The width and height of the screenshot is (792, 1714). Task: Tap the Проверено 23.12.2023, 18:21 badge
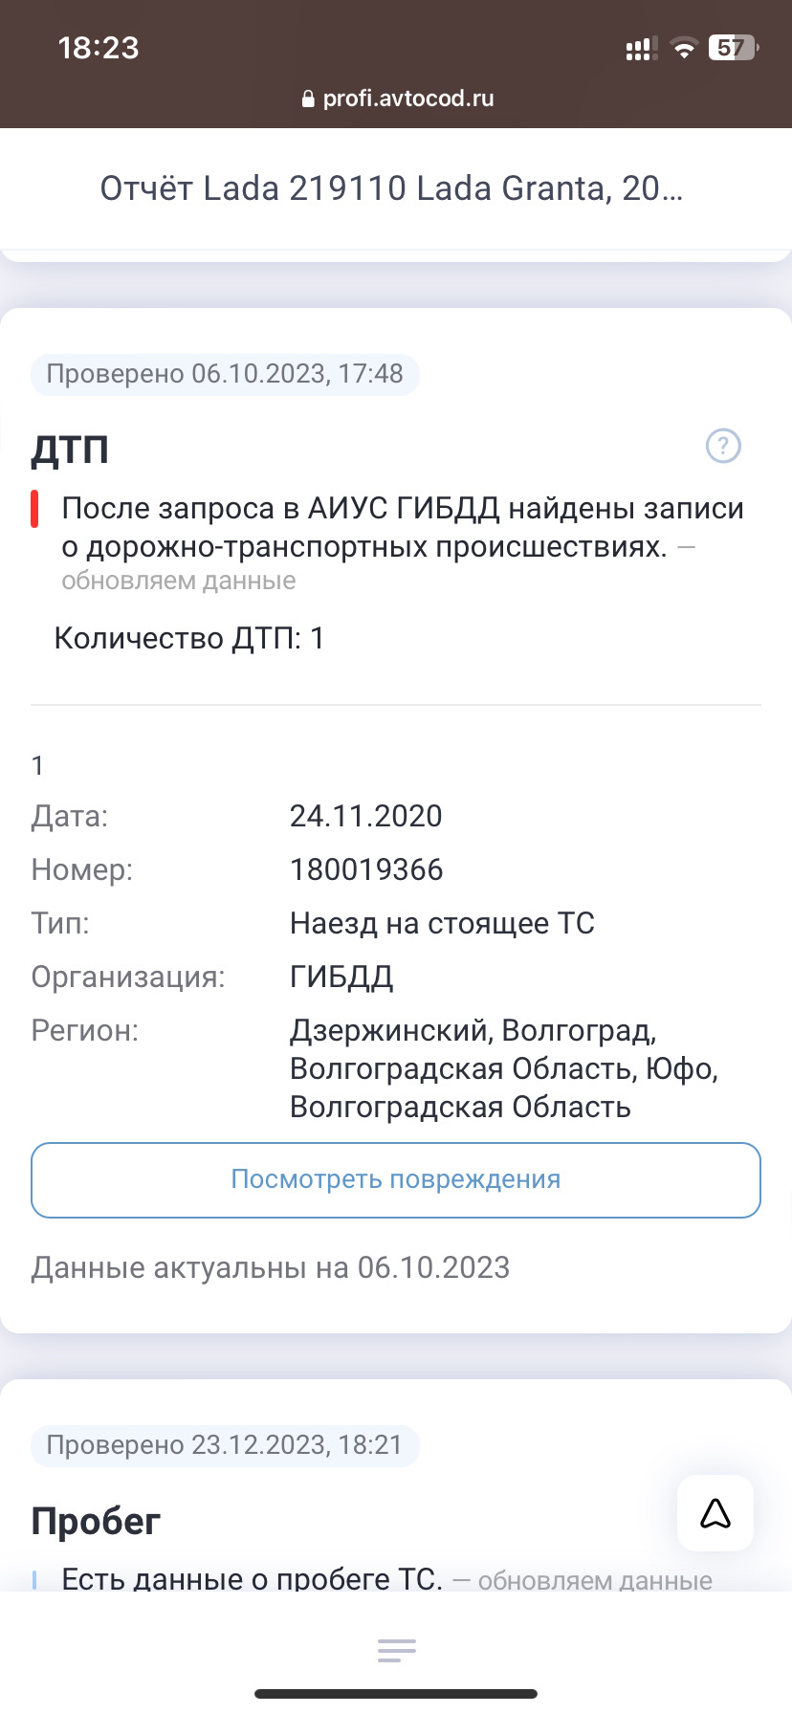(225, 1444)
